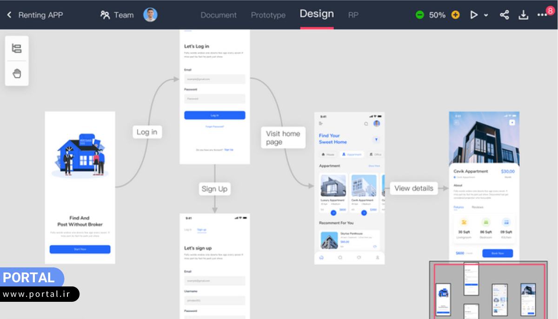Click the share icon in the top bar

click(505, 15)
